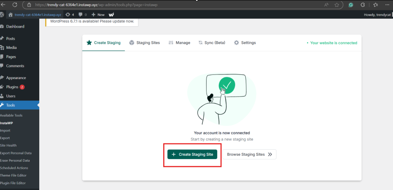Switch to the Create Staging tab

pyautogui.click(x=103, y=43)
